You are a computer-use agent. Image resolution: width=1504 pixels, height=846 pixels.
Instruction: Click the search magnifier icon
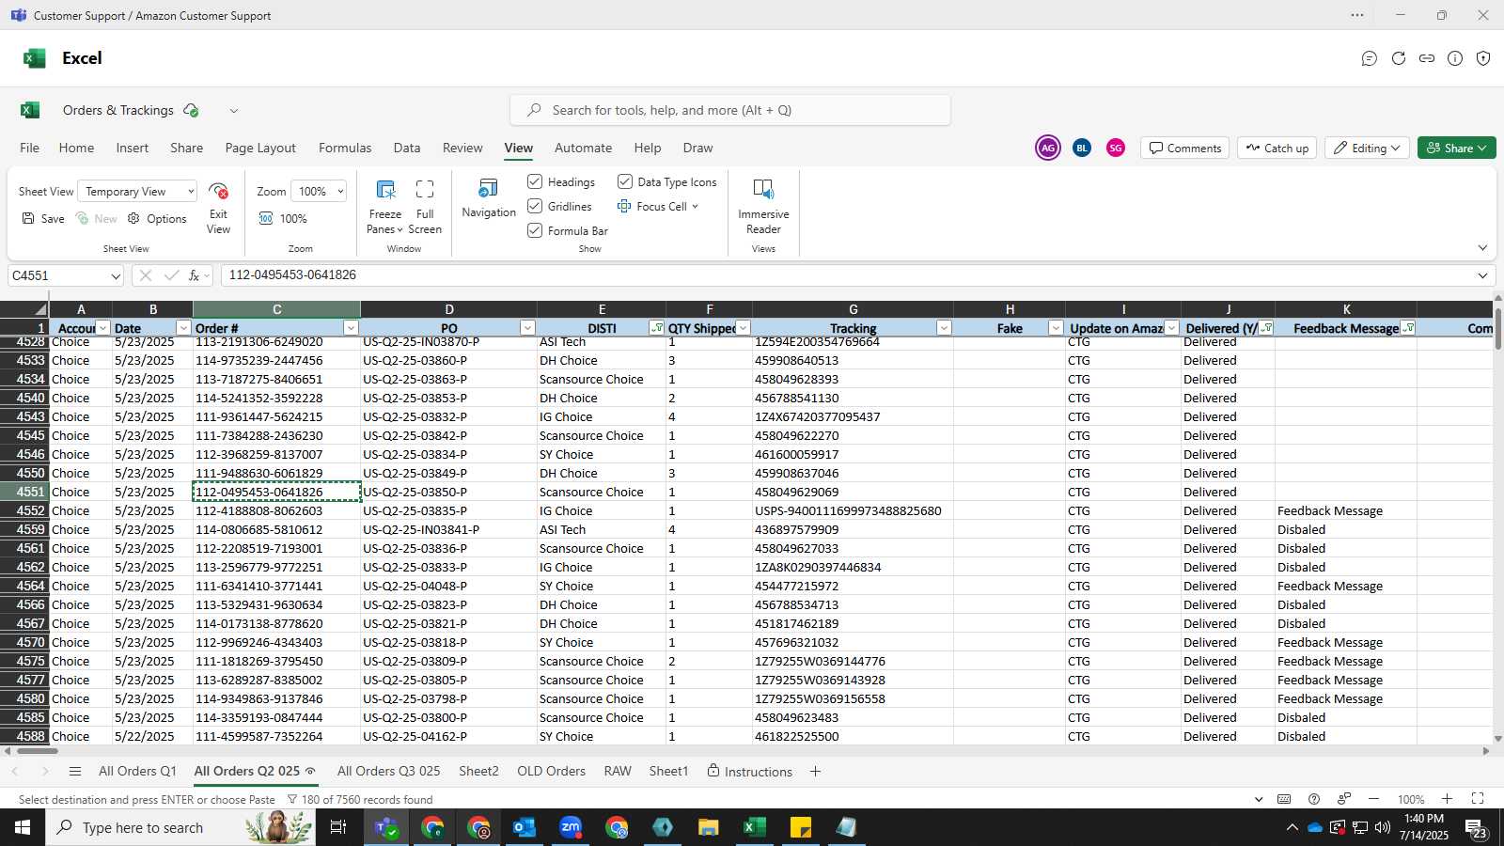tap(534, 110)
